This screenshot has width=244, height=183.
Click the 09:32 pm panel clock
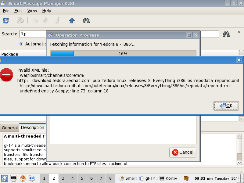click(203, 178)
